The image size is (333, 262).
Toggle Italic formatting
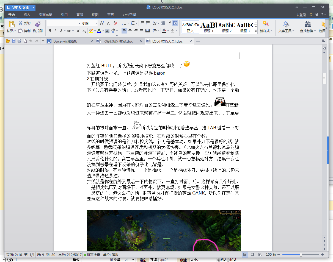pyautogui.click(x=55, y=31)
